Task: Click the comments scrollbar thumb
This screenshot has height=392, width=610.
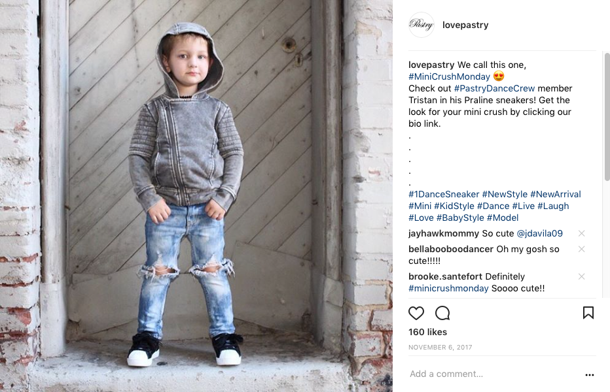Action: click(607, 116)
